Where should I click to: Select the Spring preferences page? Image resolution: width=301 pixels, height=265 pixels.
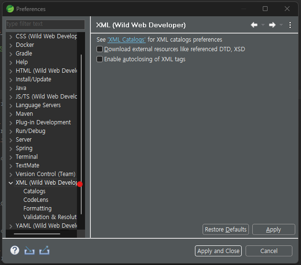24,148
